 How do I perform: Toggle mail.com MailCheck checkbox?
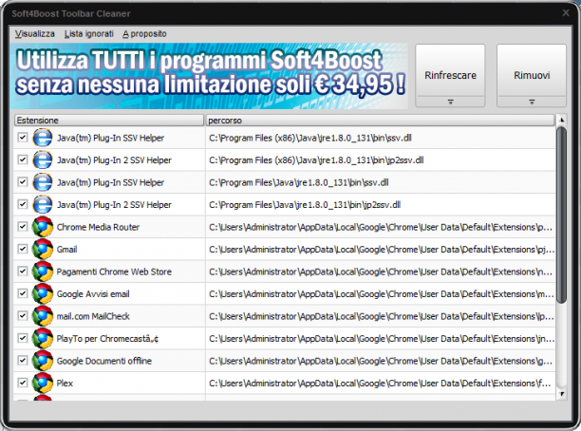click(x=23, y=316)
